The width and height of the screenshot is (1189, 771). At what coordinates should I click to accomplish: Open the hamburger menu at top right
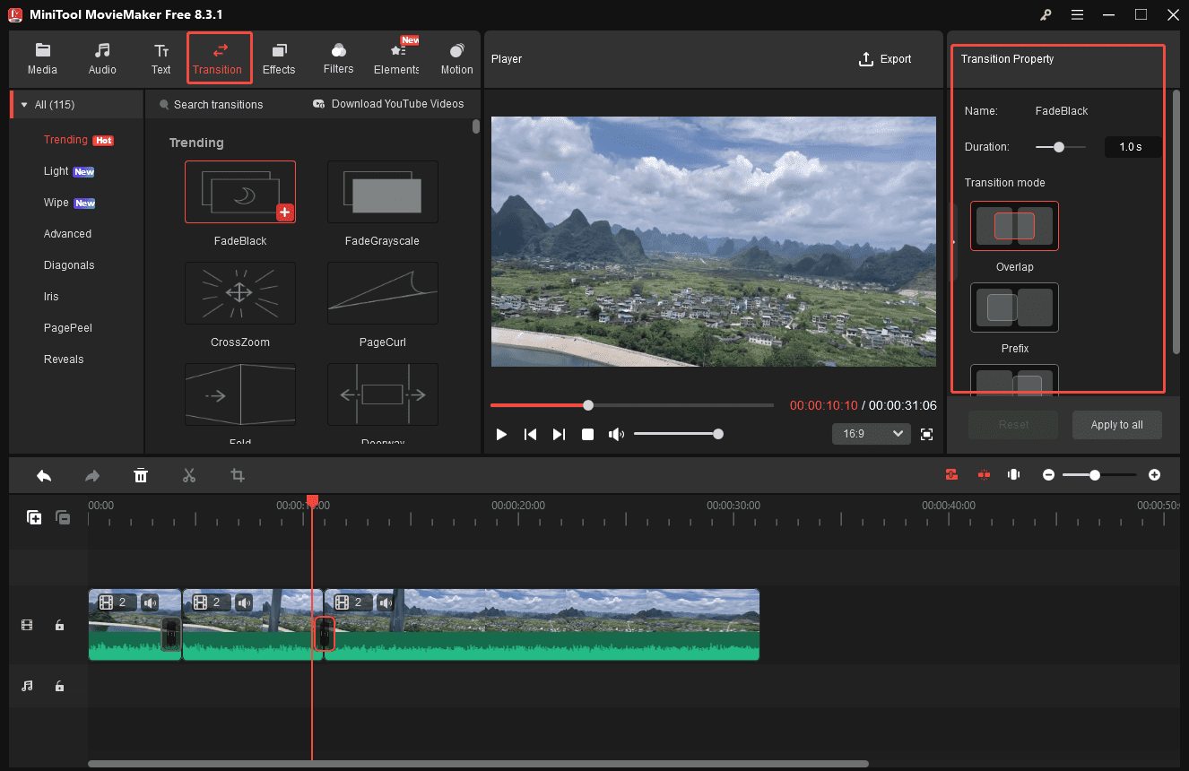point(1077,14)
